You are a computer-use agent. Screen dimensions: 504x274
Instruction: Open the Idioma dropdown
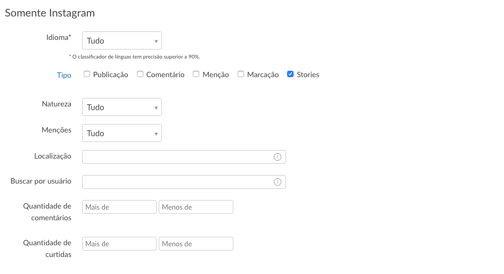(x=122, y=41)
